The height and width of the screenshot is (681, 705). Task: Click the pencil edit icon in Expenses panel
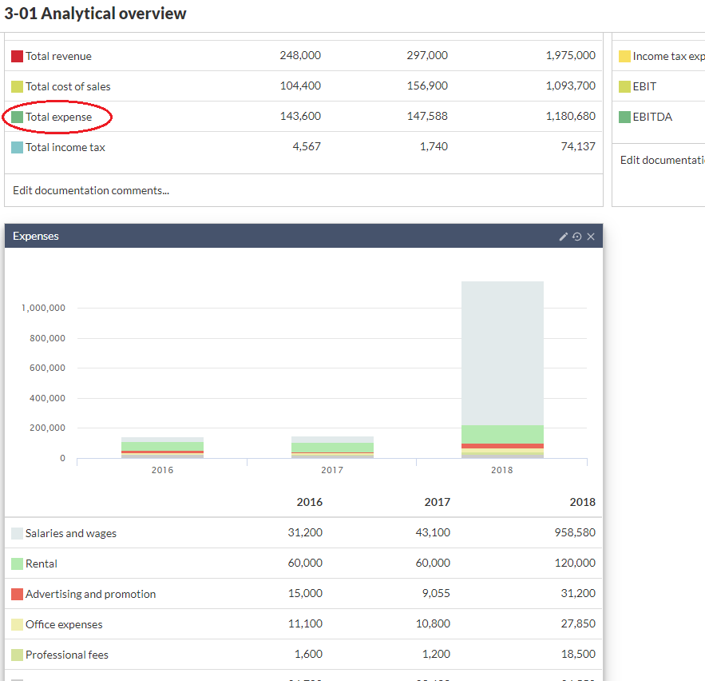564,237
